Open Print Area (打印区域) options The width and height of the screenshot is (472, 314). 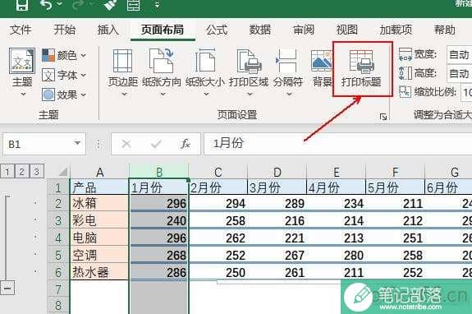tap(249, 72)
